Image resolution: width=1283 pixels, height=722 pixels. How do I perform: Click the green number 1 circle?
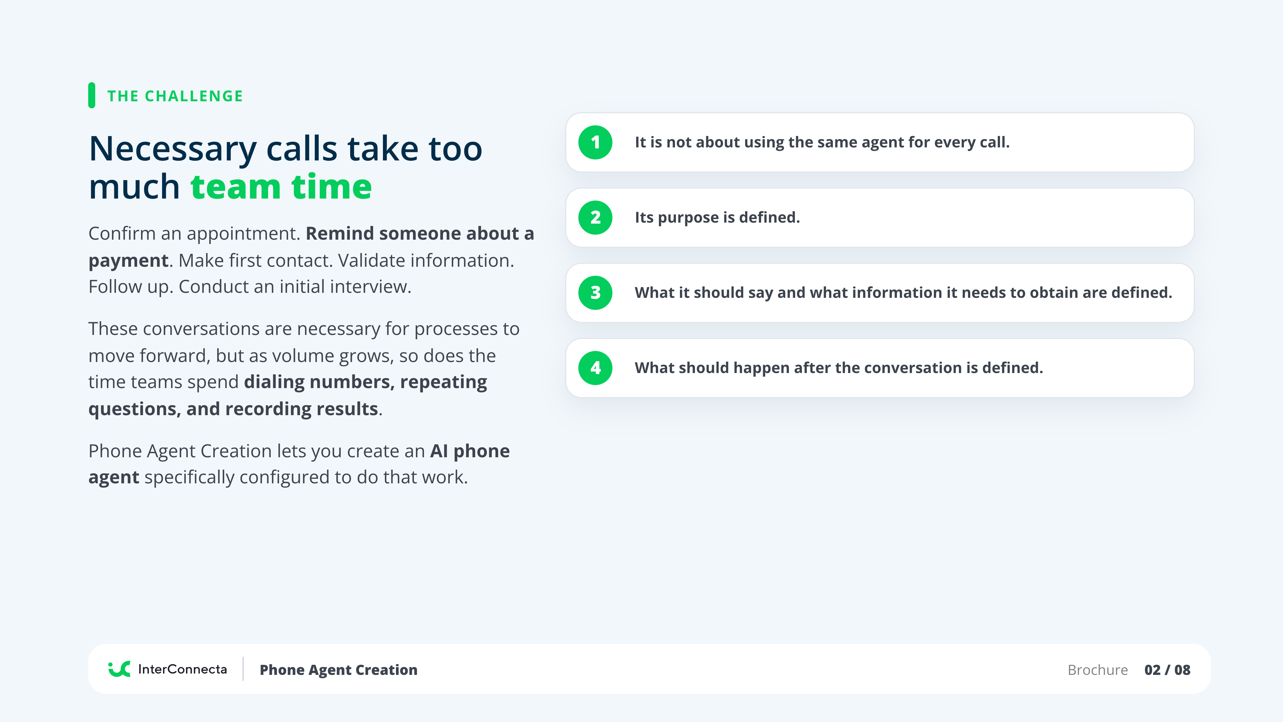tap(595, 142)
